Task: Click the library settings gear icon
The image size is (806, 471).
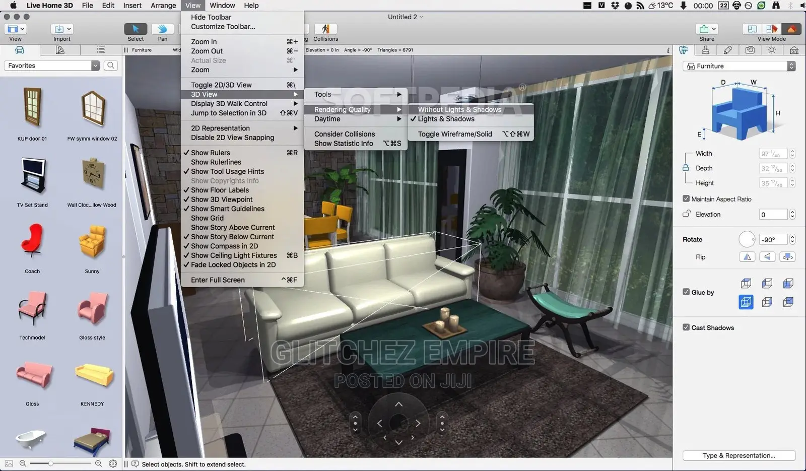Action: point(113,463)
